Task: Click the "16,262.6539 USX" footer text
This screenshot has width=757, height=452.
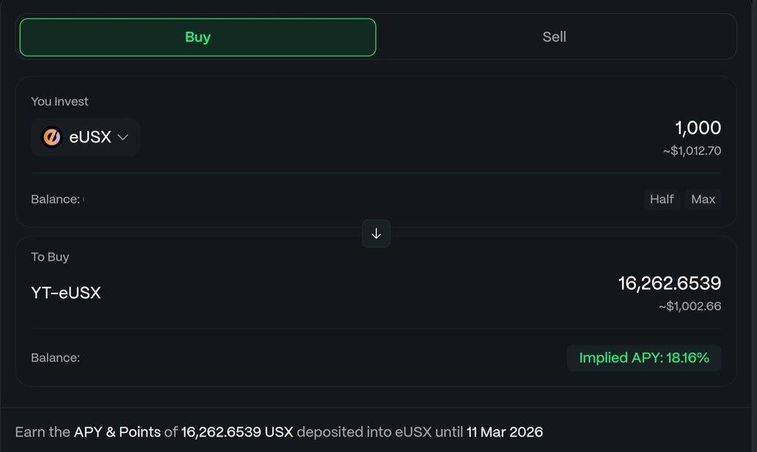Action: (237, 432)
